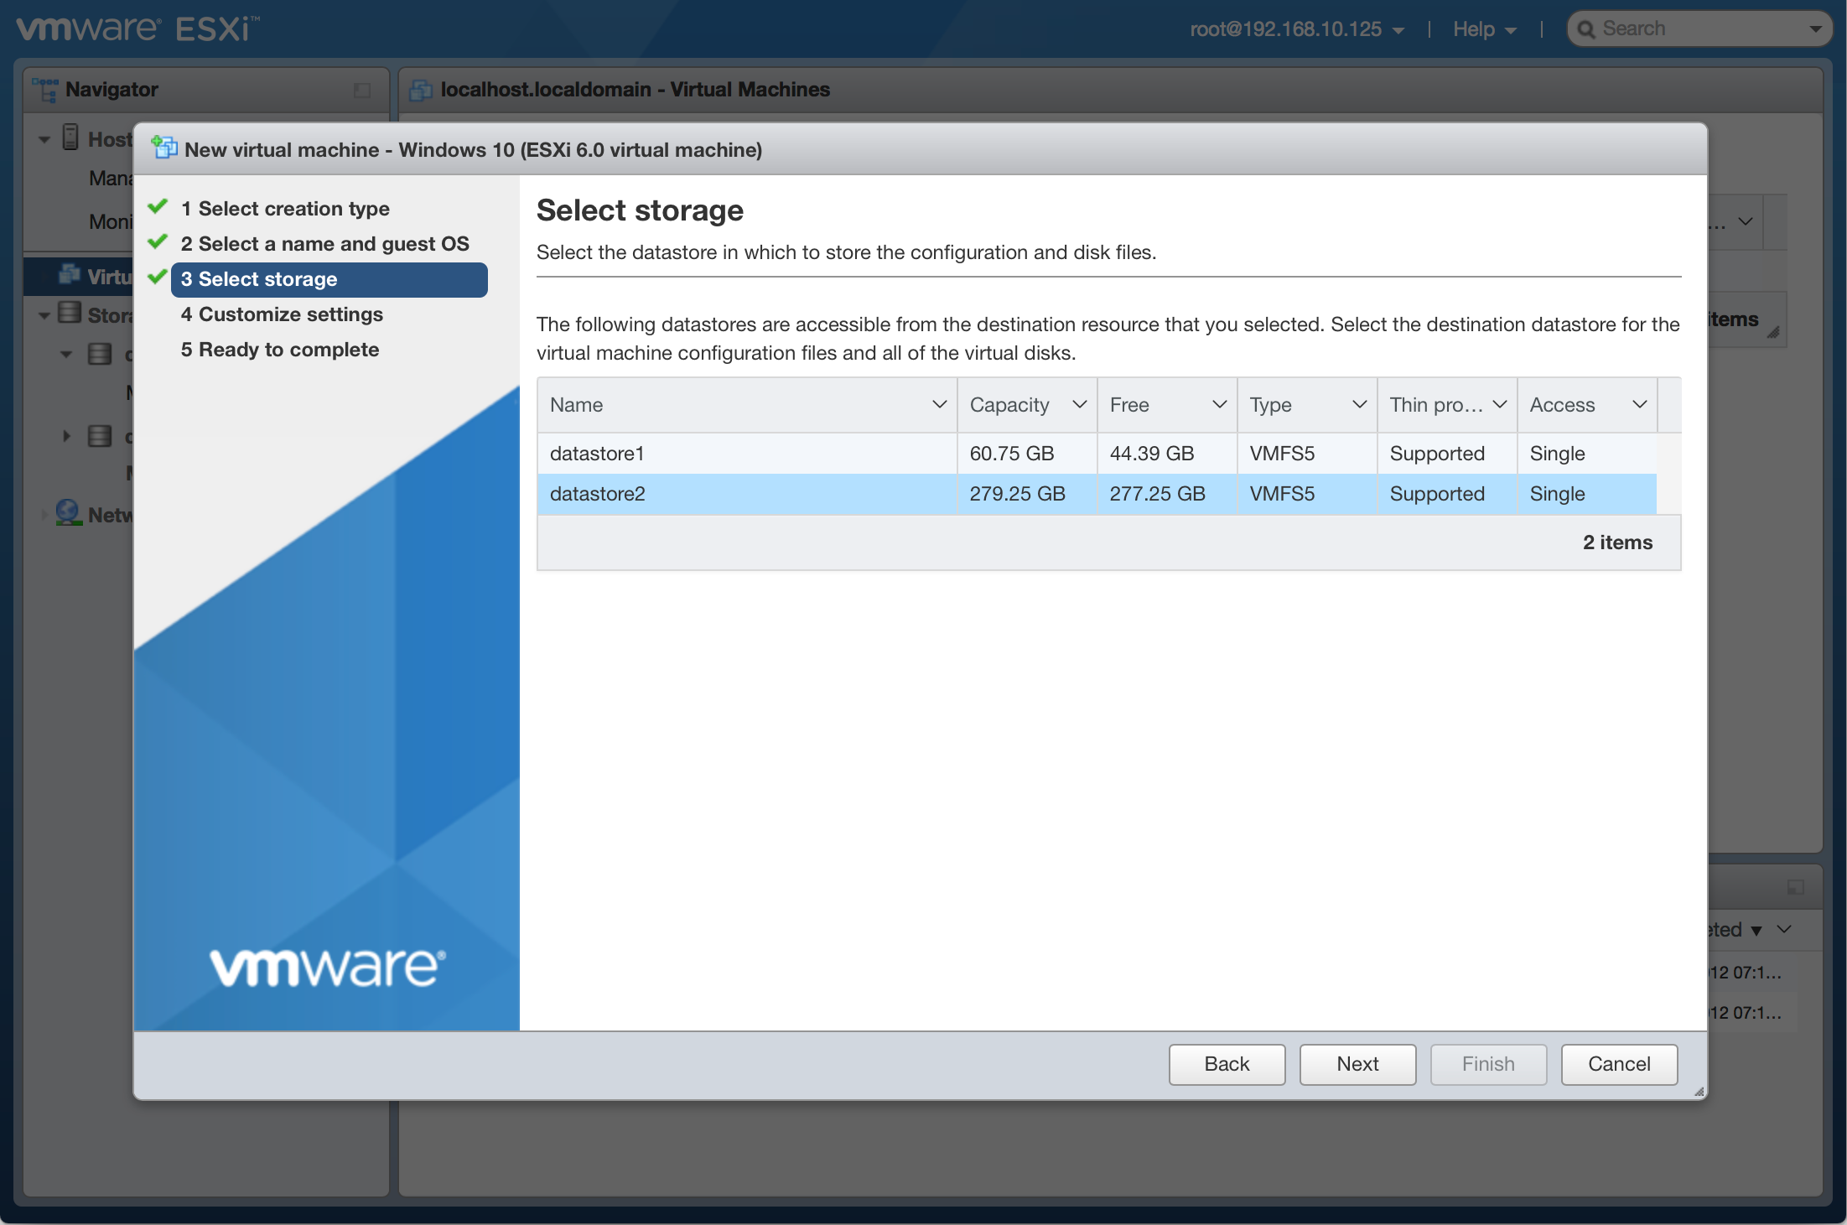Click the Back button
Viewport: 1847px width, 1225px height.
pyautogui.click(x=1227, y=1063)
